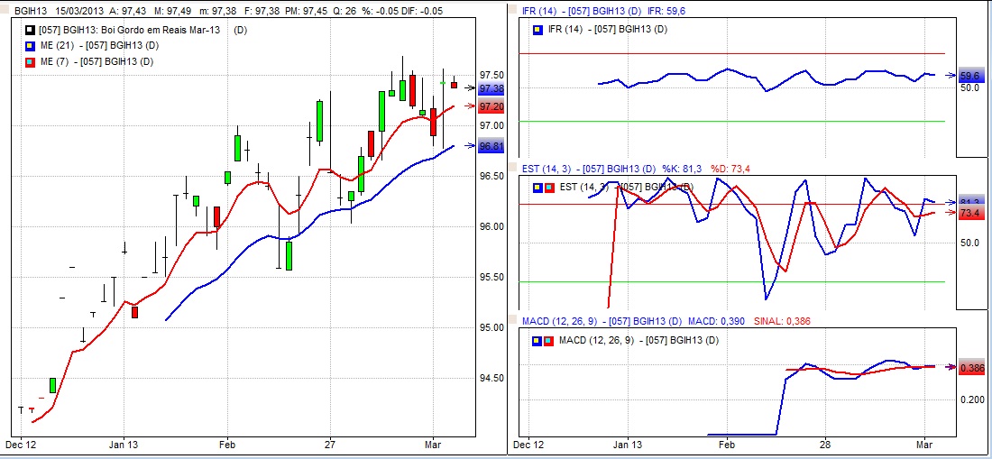
Task: Select the Boi Gordo em Reais Mar-13 label
Action: click(x=128, y=31)
